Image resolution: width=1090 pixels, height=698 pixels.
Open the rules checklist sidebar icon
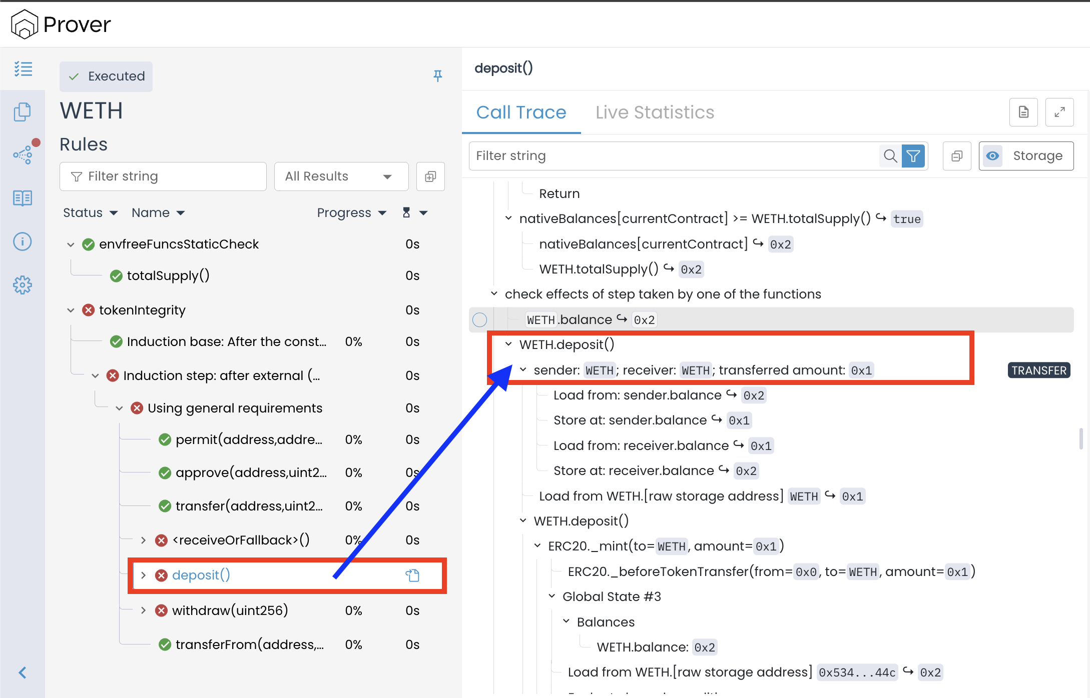23,69
